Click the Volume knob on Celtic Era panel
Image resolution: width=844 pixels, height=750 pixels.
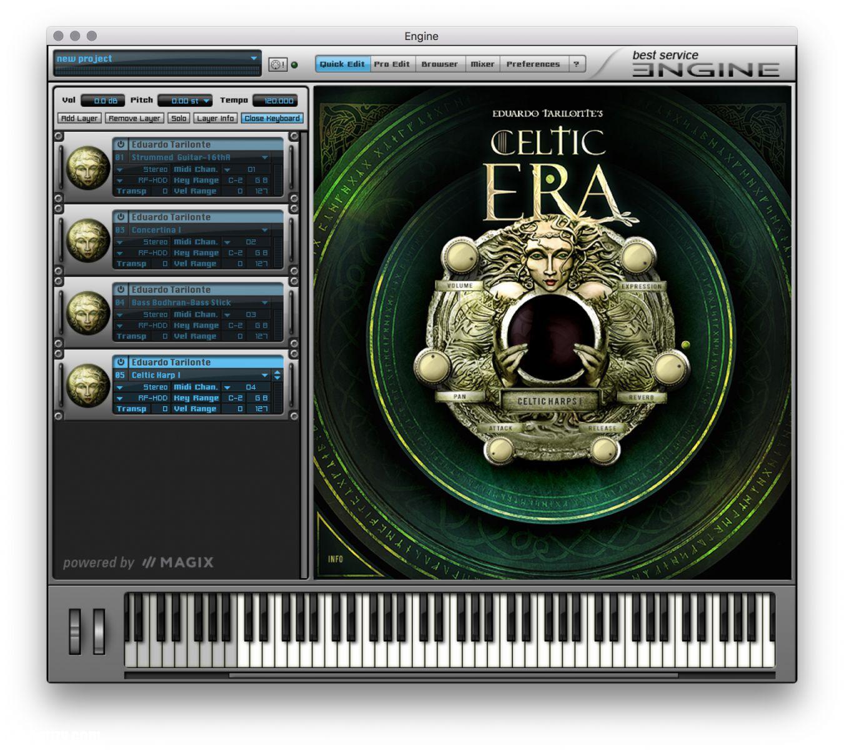(460, 257)
